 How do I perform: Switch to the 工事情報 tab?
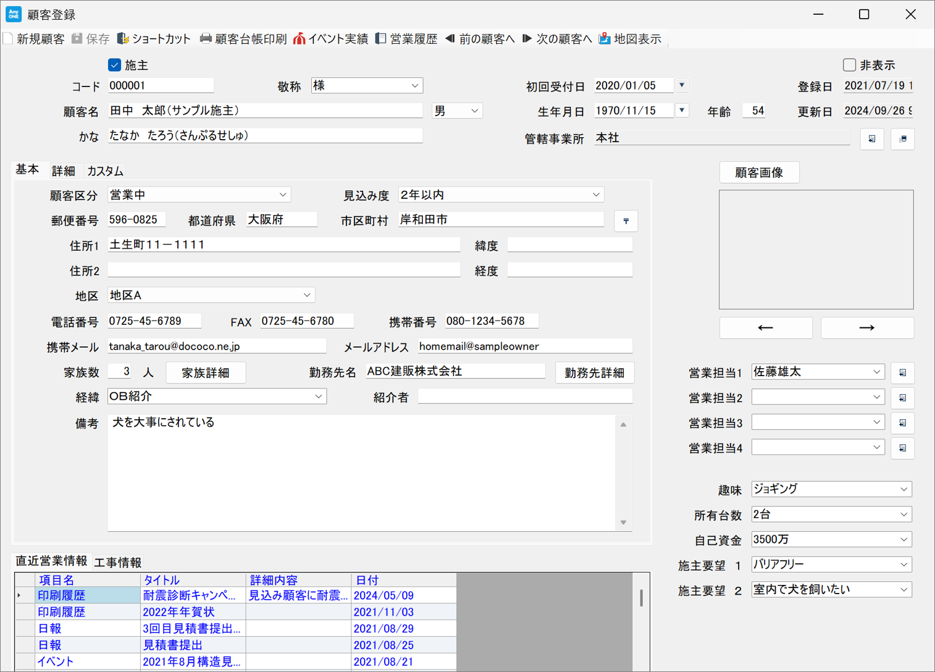pyautogui.click(x=118, y=562)
